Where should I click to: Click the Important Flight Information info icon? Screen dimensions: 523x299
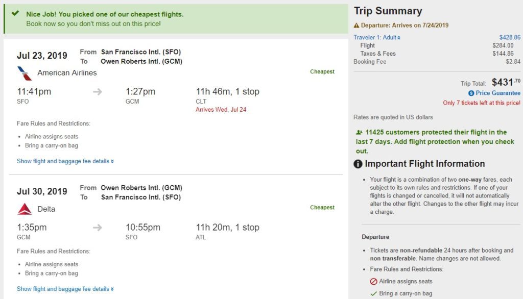358,164
